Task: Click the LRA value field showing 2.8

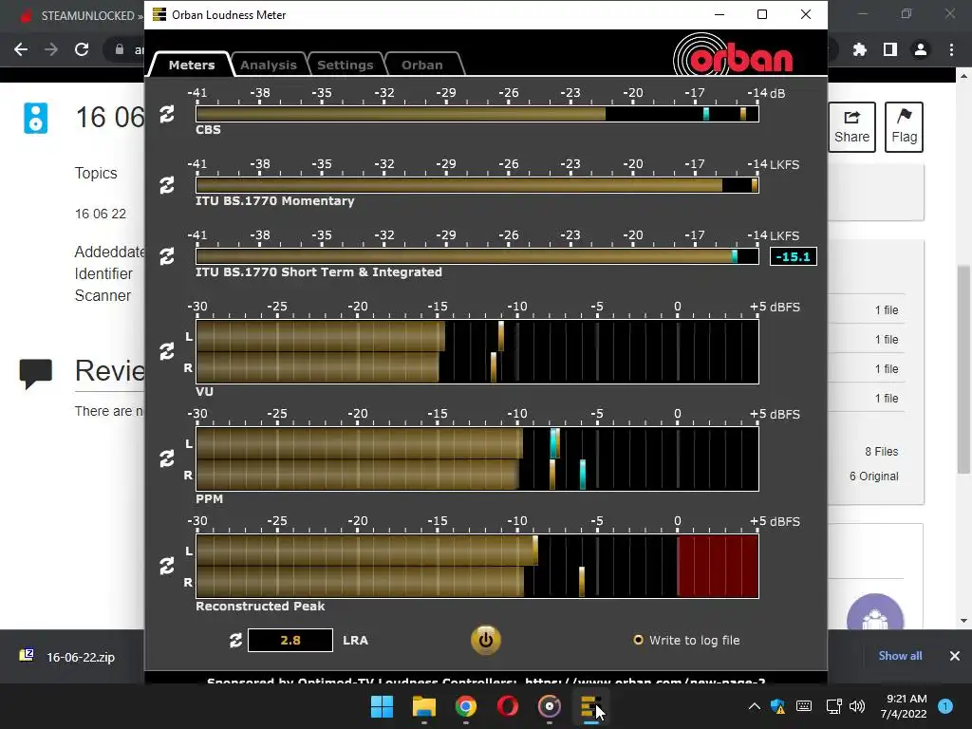Action: [x=290, y=641]
